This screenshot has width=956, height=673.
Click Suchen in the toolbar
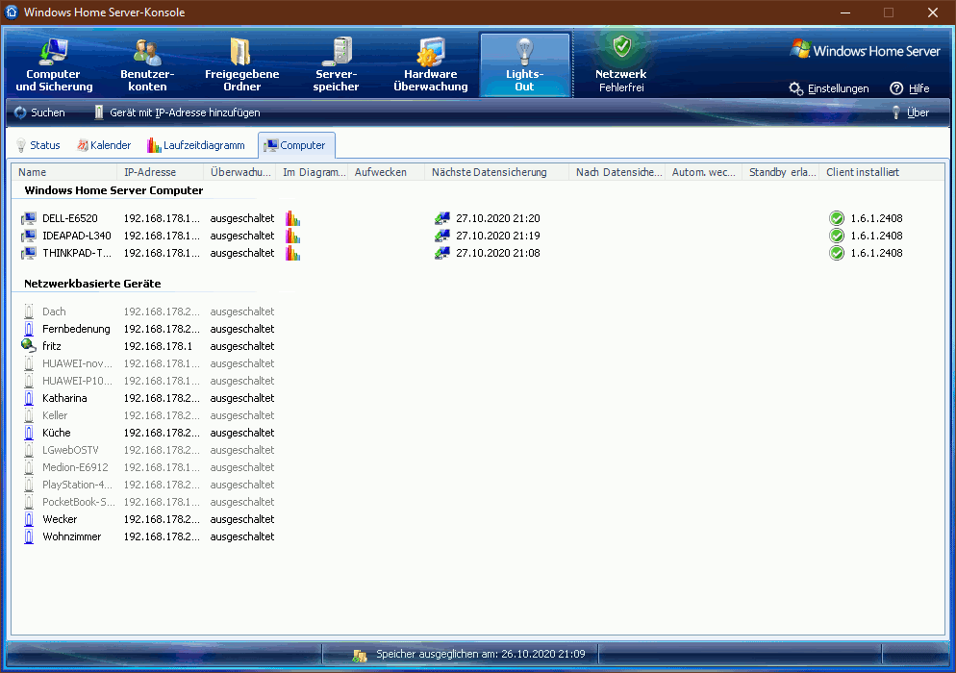(x=39, y=112)
